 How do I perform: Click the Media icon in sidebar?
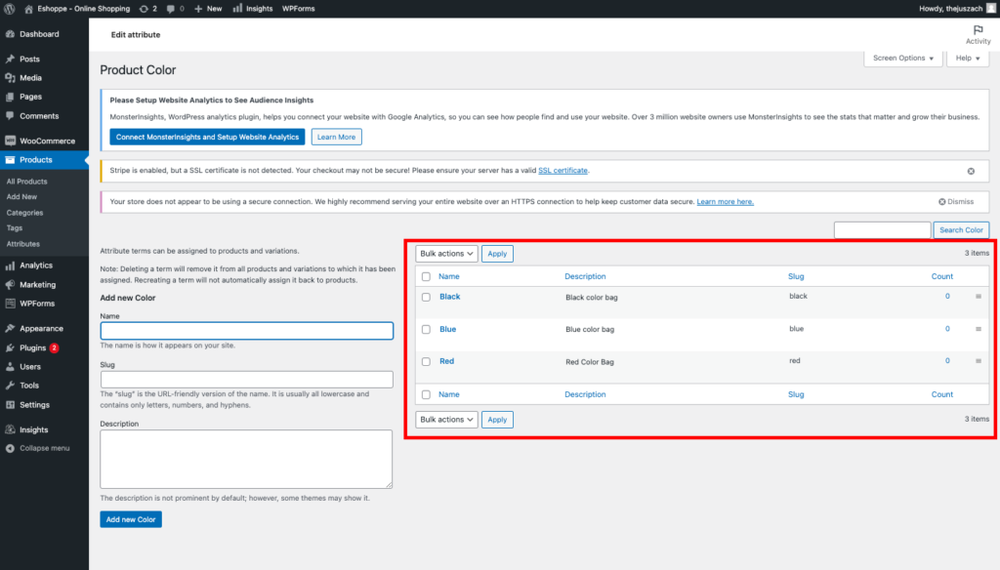click(10, 78)
